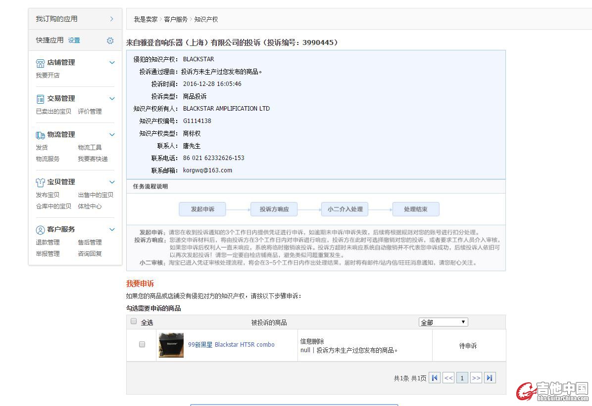Image resolution: width=592 pixels, height=406 pixels.
Task: Click 快捷应用 menu label
Action: pyautogui.click(x=50, y=41)
